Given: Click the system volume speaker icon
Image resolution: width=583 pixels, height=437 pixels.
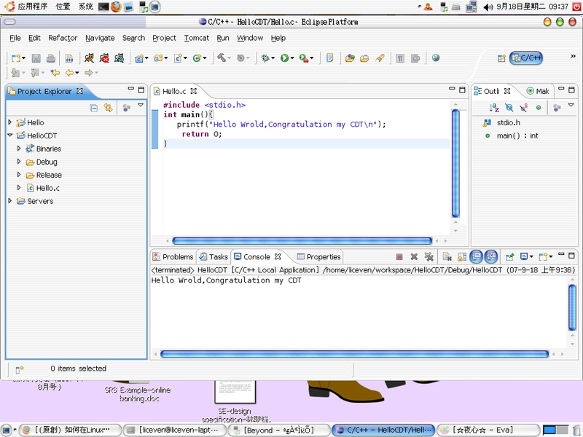Looking at the screenshot, I should 488,7.
